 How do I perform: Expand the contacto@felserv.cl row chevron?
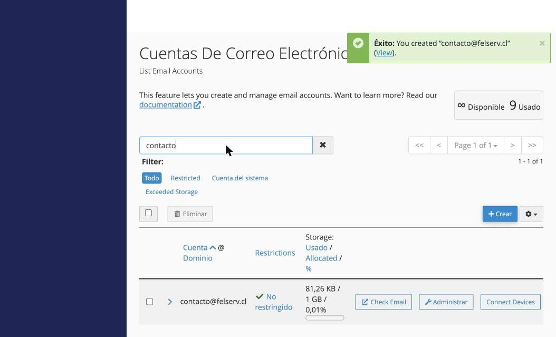click(x=170, y=302)
